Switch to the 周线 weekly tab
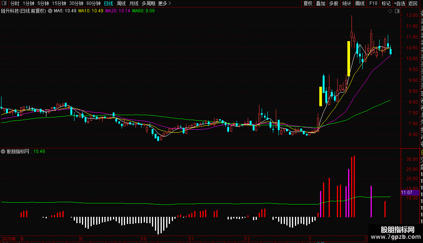423x243 pixels. point(121,3)
